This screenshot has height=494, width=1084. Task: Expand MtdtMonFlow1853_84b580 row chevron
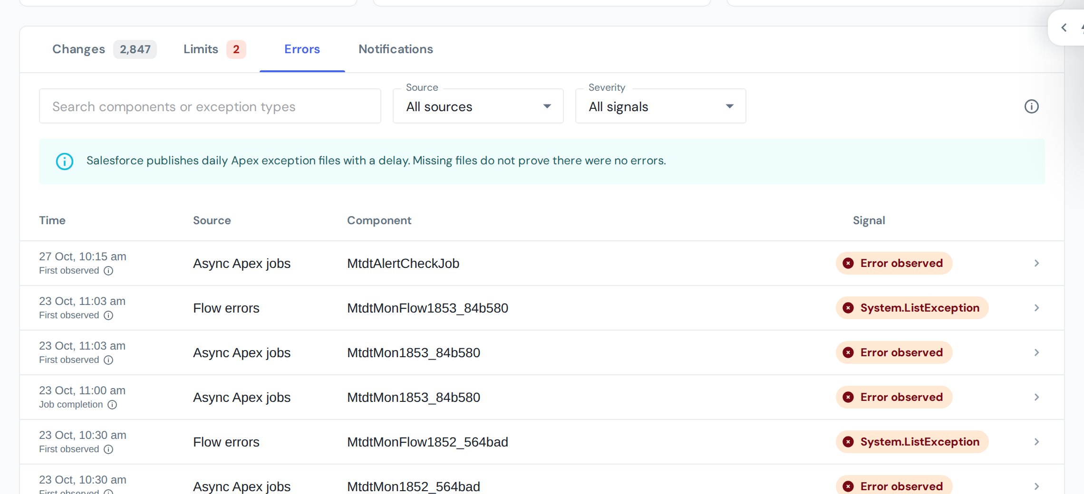pyautogui.click(x=1037, y=308)
